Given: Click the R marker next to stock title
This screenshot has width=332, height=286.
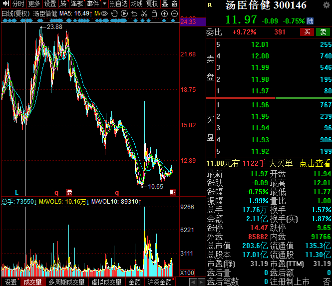Looking at the screenshot, I should click(210, 5).
